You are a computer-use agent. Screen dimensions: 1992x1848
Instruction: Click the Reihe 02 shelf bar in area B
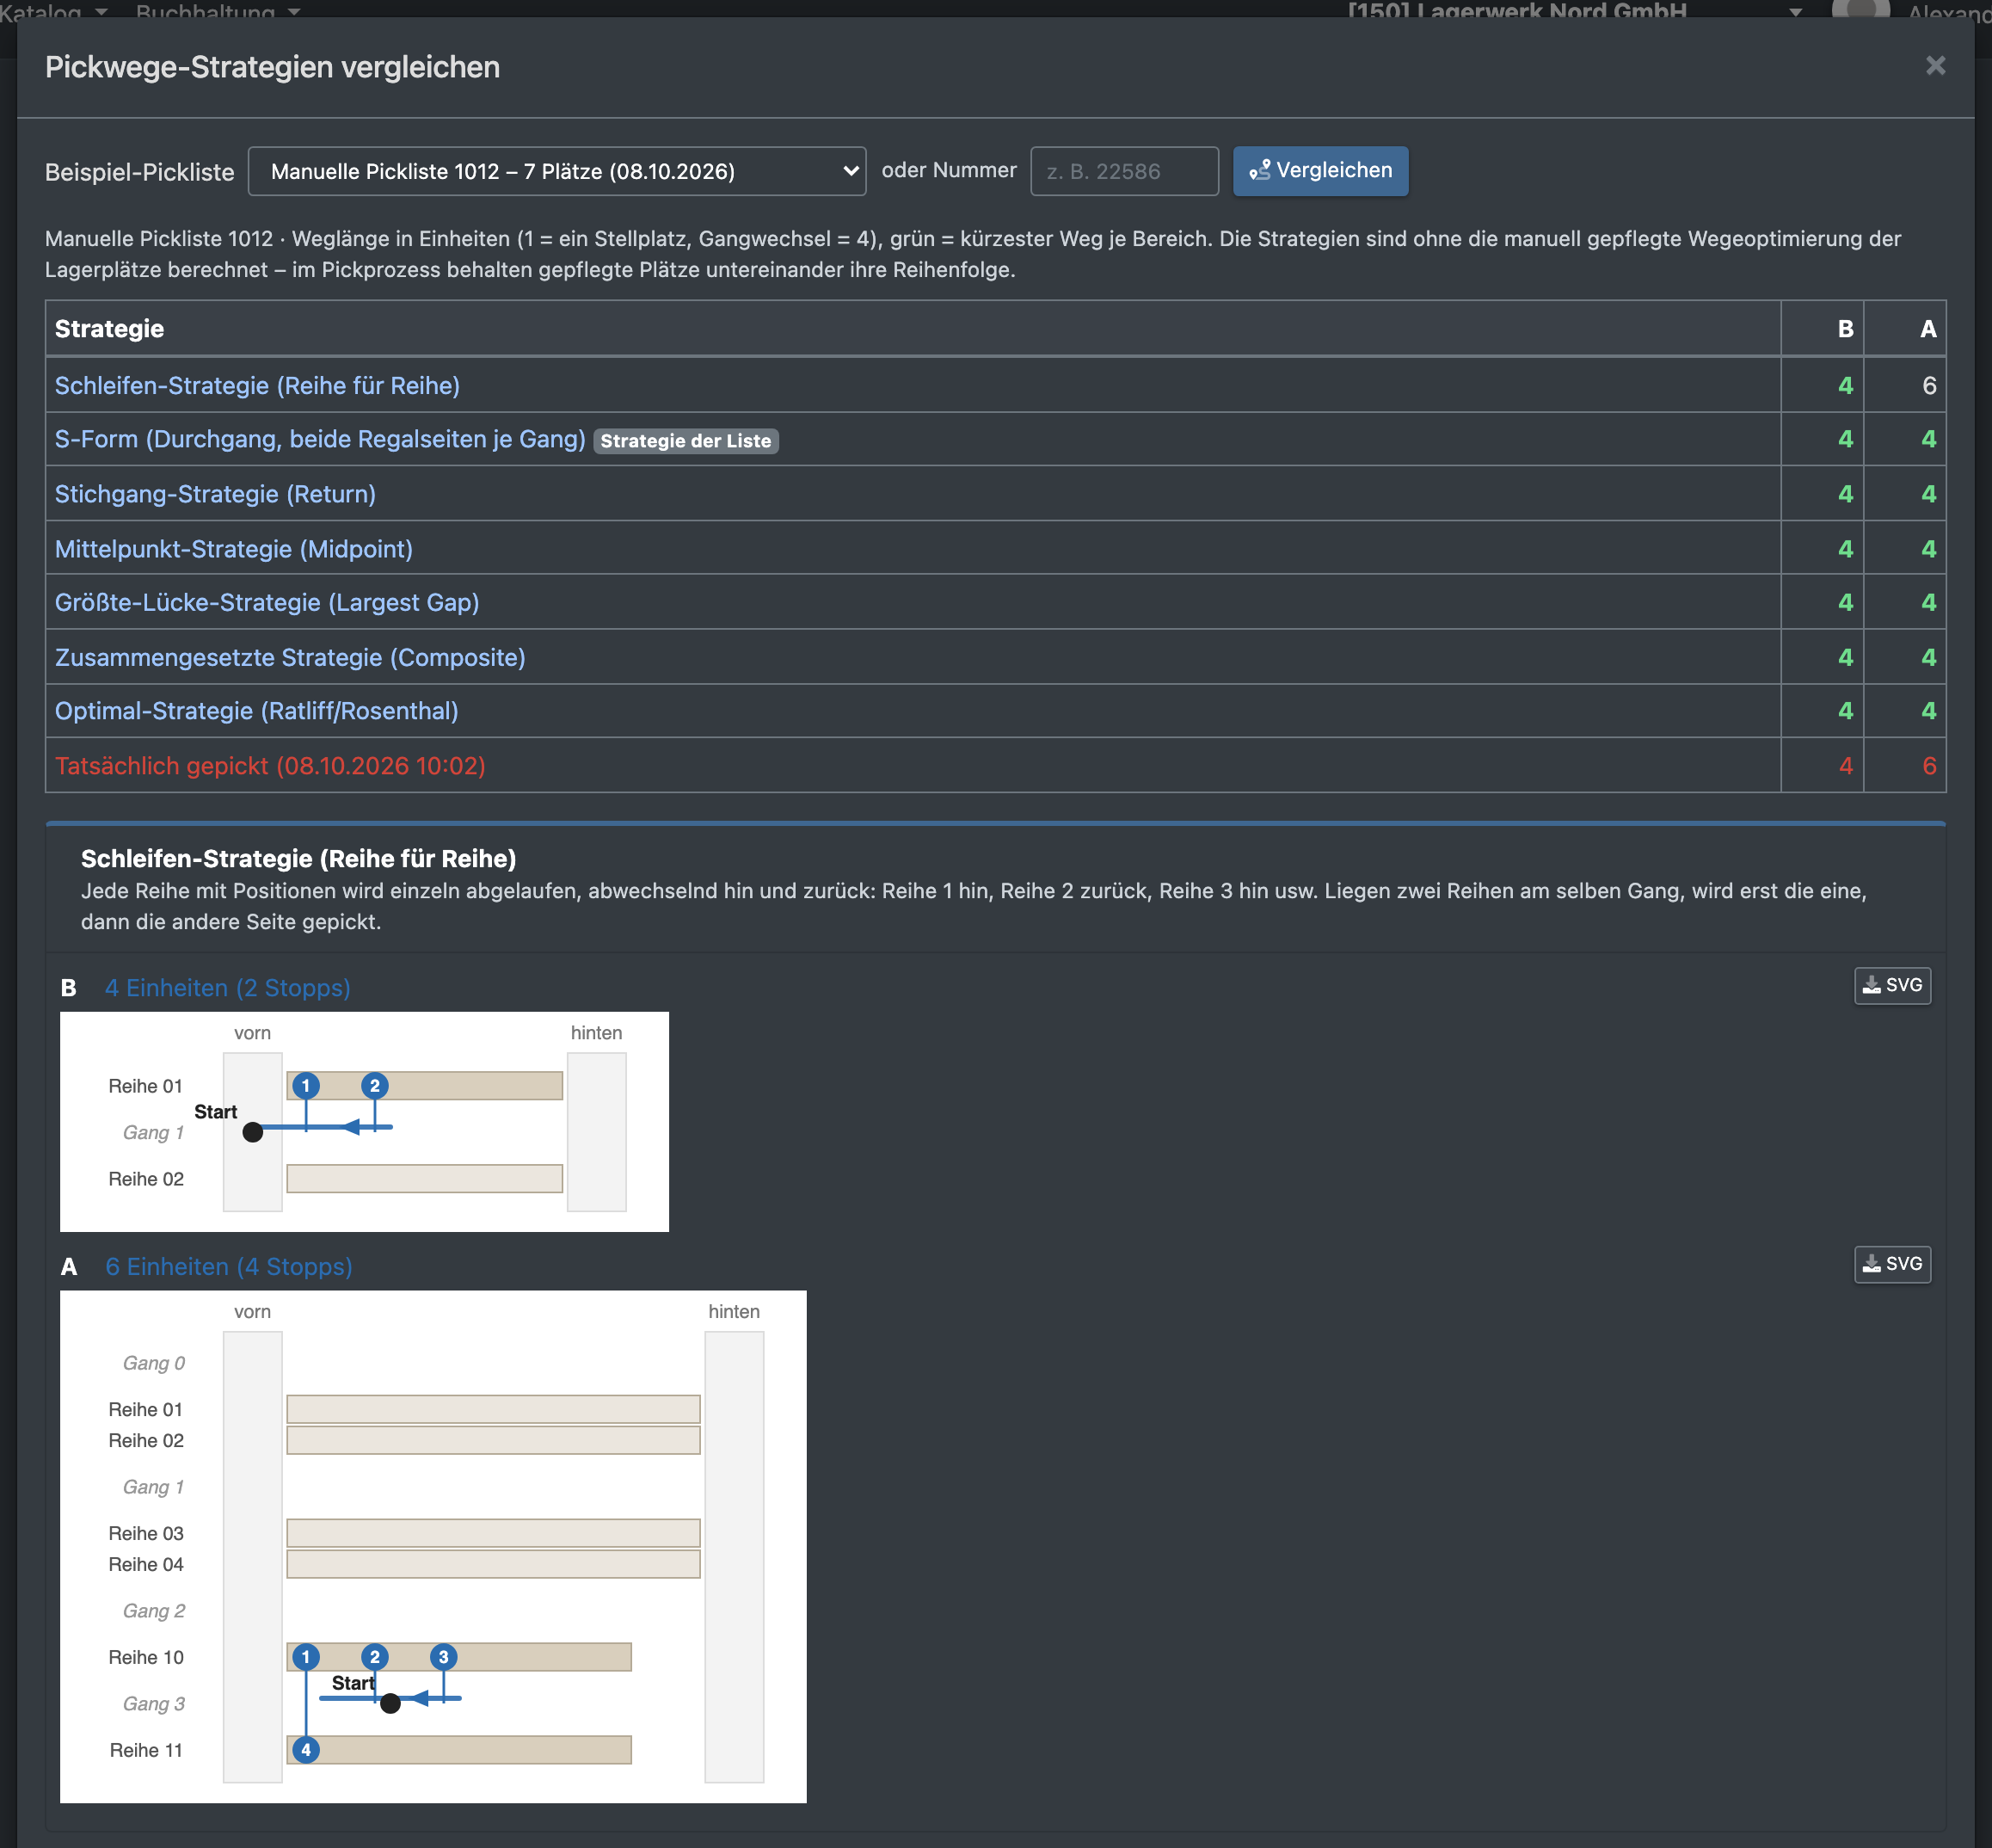tap(425, 1178)
